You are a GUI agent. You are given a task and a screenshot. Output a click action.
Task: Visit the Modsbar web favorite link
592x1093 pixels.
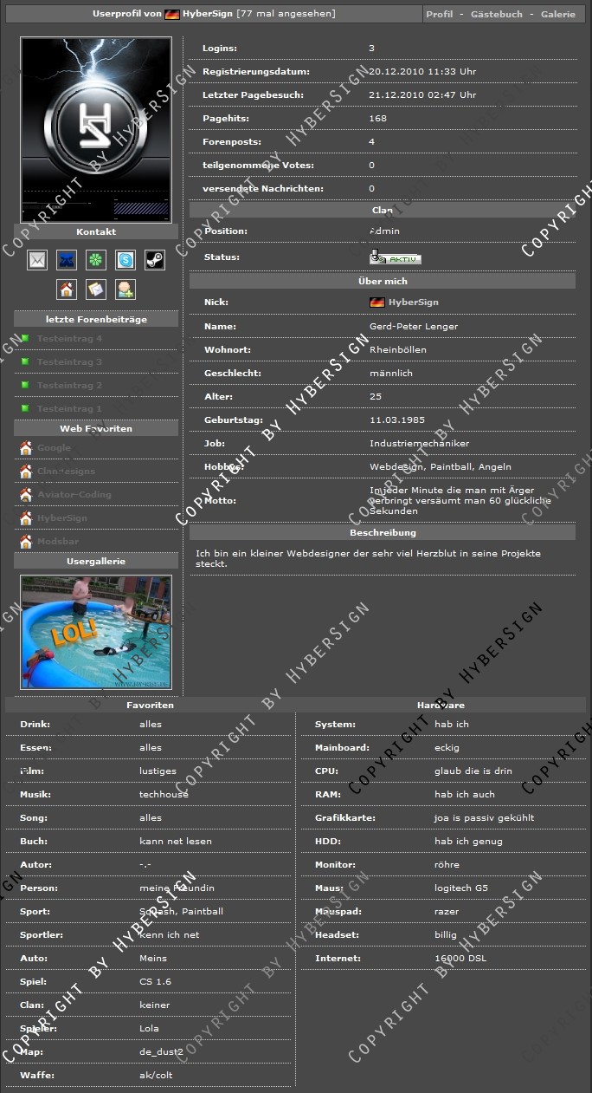tap(58, 542)
